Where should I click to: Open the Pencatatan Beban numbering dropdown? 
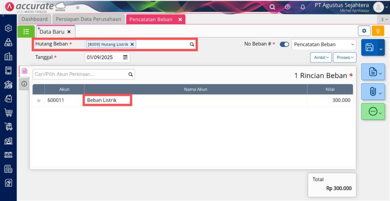click(324, 44)
